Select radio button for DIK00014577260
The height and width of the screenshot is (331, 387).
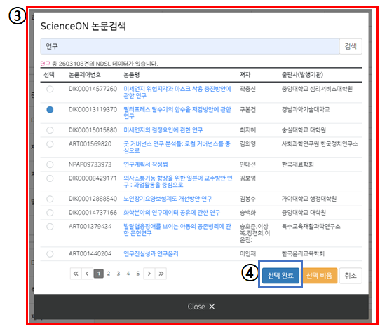50,89
